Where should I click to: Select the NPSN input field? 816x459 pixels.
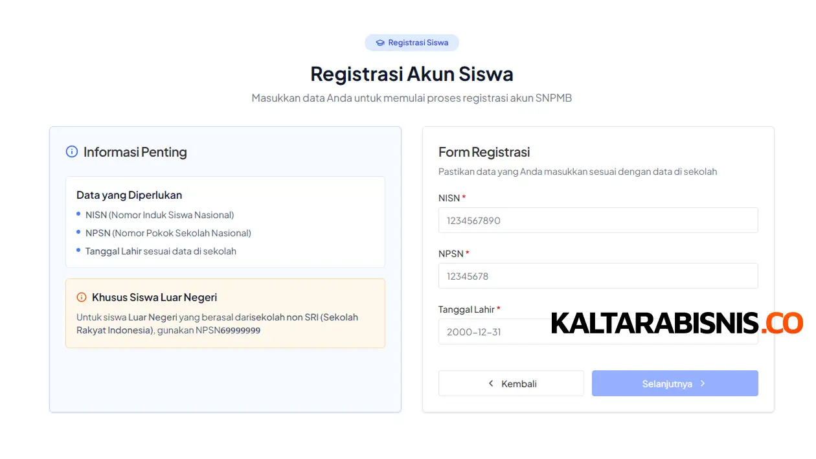click(x=598, y=276)
